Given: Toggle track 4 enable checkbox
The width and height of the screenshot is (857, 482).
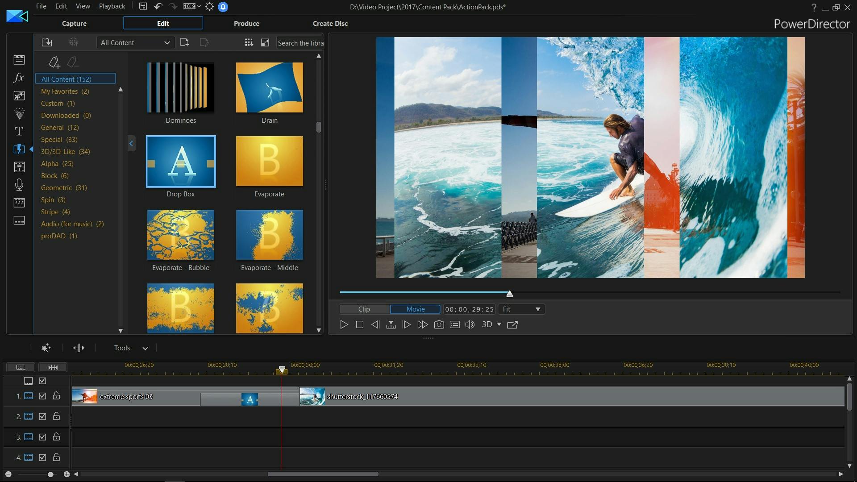Looking at the screenshot, I should pos(43,457).
